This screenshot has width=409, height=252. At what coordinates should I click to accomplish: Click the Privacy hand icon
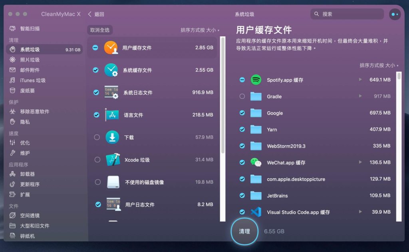[x=12, y=122]
